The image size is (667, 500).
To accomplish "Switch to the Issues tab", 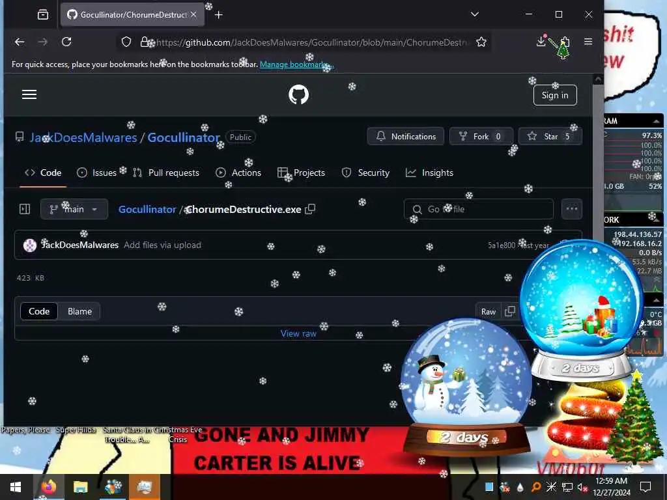I will click(x=96, y=173).
